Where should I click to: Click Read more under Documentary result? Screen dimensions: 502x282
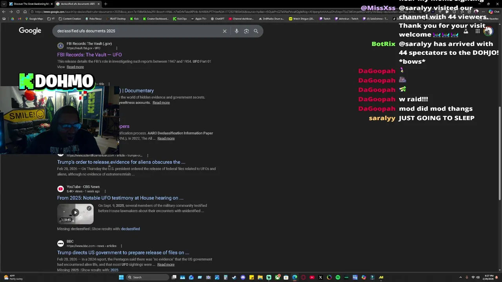point(161,103)
